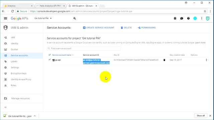Open the ga api row options menu
The image size is (214, 120).
[x=206, y=60]
